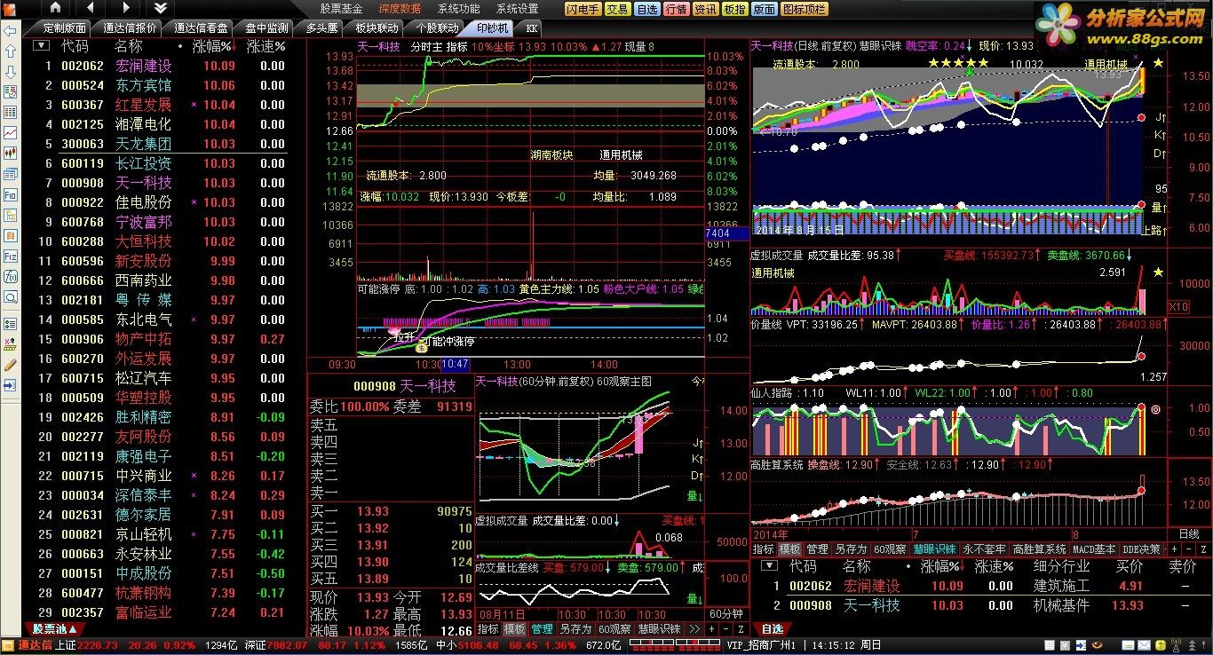This screenshot has width=1213, height=655.
Task: Click the 日线 period label
Action: pos(1188,534)
